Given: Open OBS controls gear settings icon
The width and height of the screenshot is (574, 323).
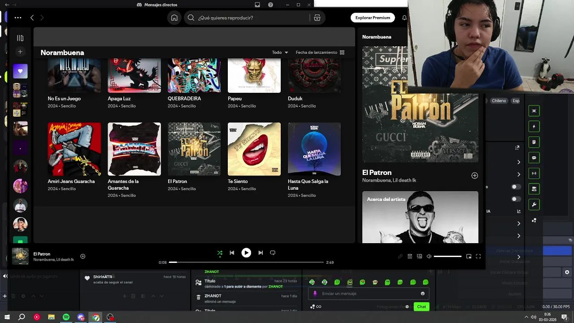Looking at the screenshot, I should [x=567, y=272].
